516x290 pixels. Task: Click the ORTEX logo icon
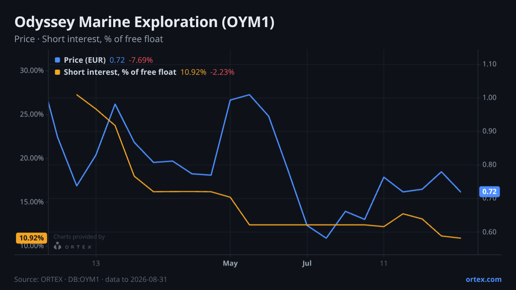tap(58, 246)
